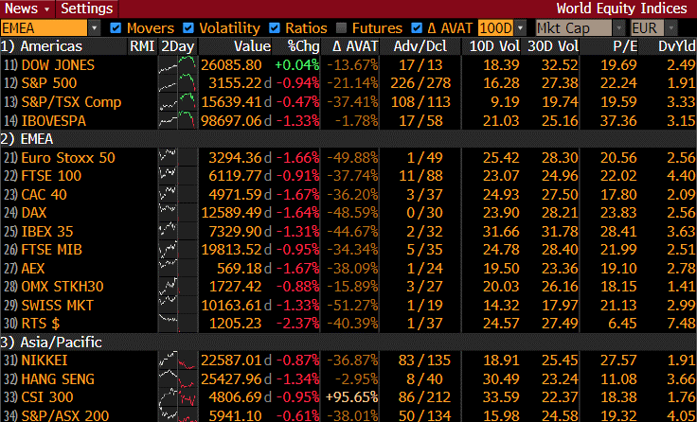This screenshot has width=697, height=422.
Task: Click the DvYld column header
Action: click(x=676, y=46)
